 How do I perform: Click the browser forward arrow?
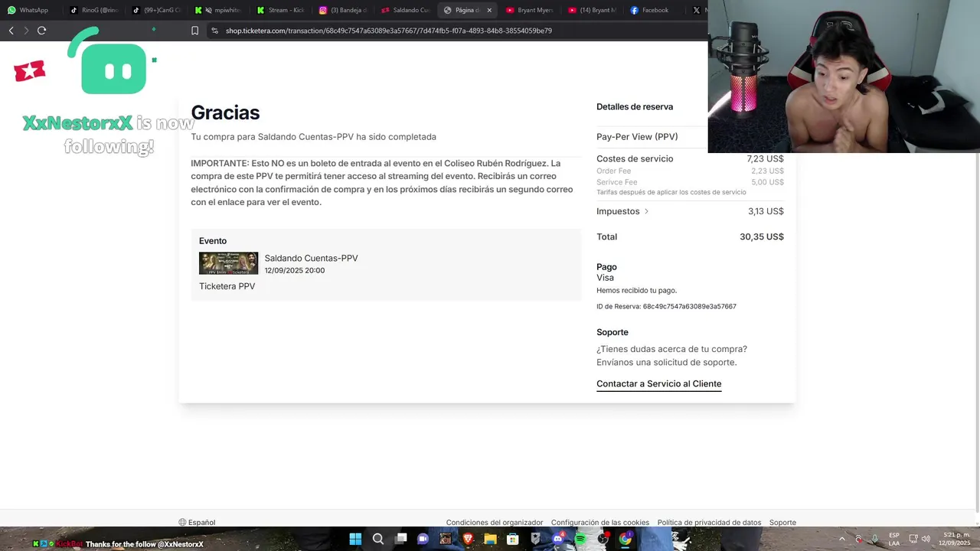(x=25, y=31)
